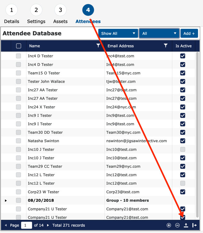The image size is (203, 233).
Task: Go to previous page using the arrow
Action: pyautogui.click(x=6, y=225)
